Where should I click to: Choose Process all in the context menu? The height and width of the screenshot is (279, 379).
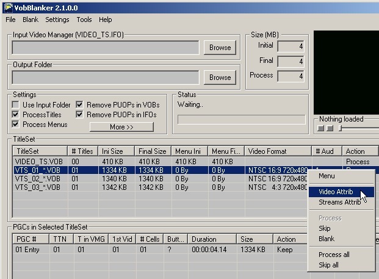point(341,255)
